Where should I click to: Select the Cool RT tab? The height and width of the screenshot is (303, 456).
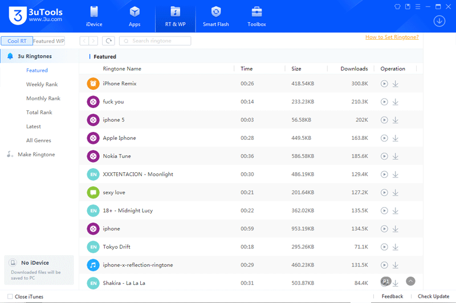pyautogui.click(x=17, y=41)
